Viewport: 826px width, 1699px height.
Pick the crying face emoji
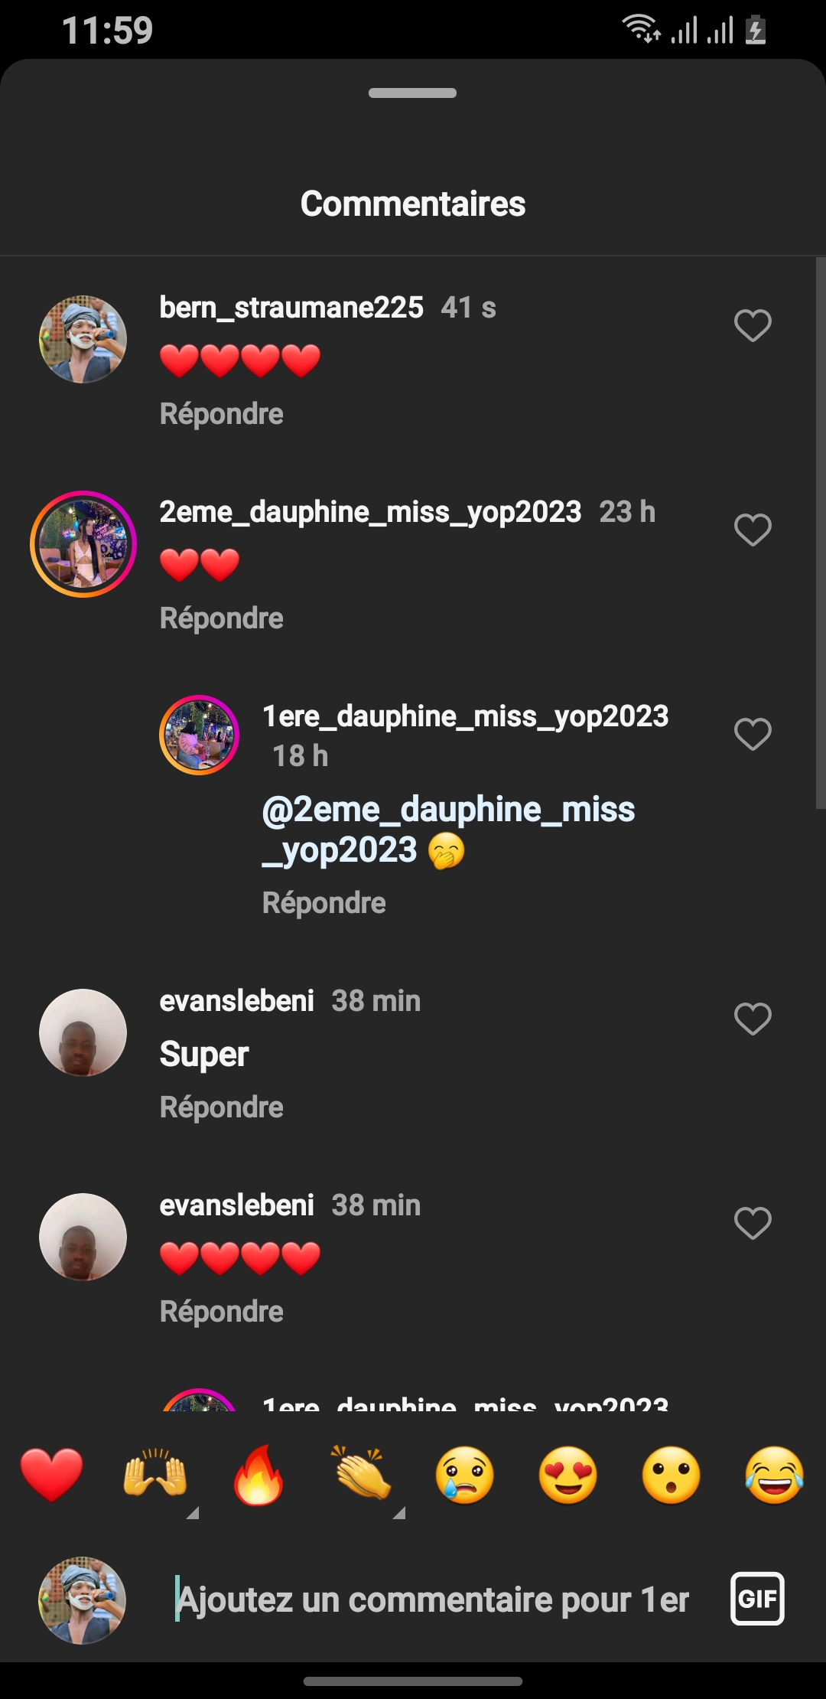coord(465,1475)
